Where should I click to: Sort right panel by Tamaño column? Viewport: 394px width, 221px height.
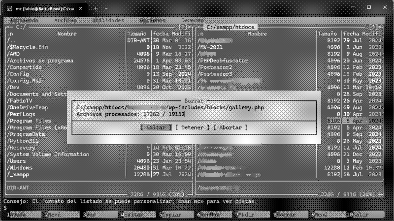coord(328,33)
